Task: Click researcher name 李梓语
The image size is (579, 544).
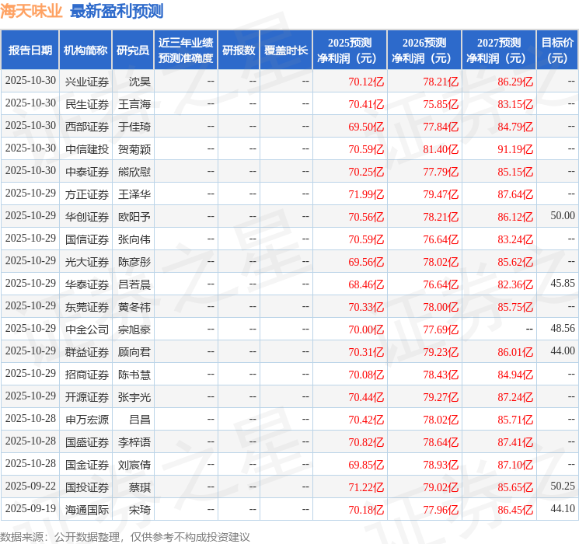Action: pos(134,442)
